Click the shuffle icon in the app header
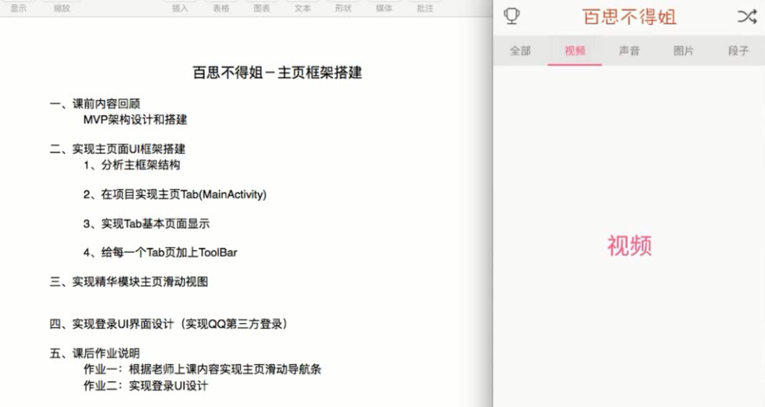 coord(746,17)
